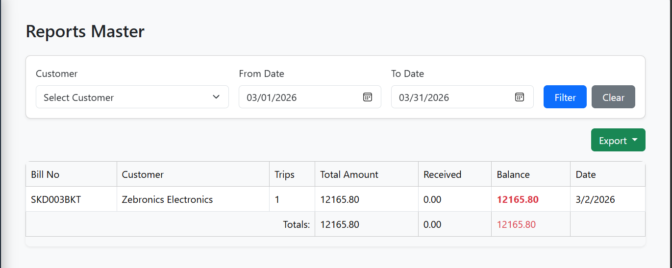
Task: Focus the To Date field 03/31/2026
Action: [462, 97]
